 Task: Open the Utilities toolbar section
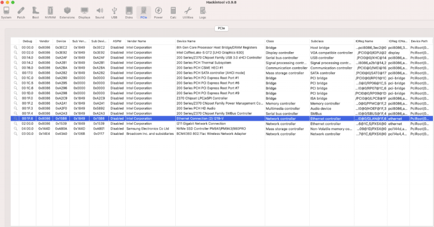point(188,12)
